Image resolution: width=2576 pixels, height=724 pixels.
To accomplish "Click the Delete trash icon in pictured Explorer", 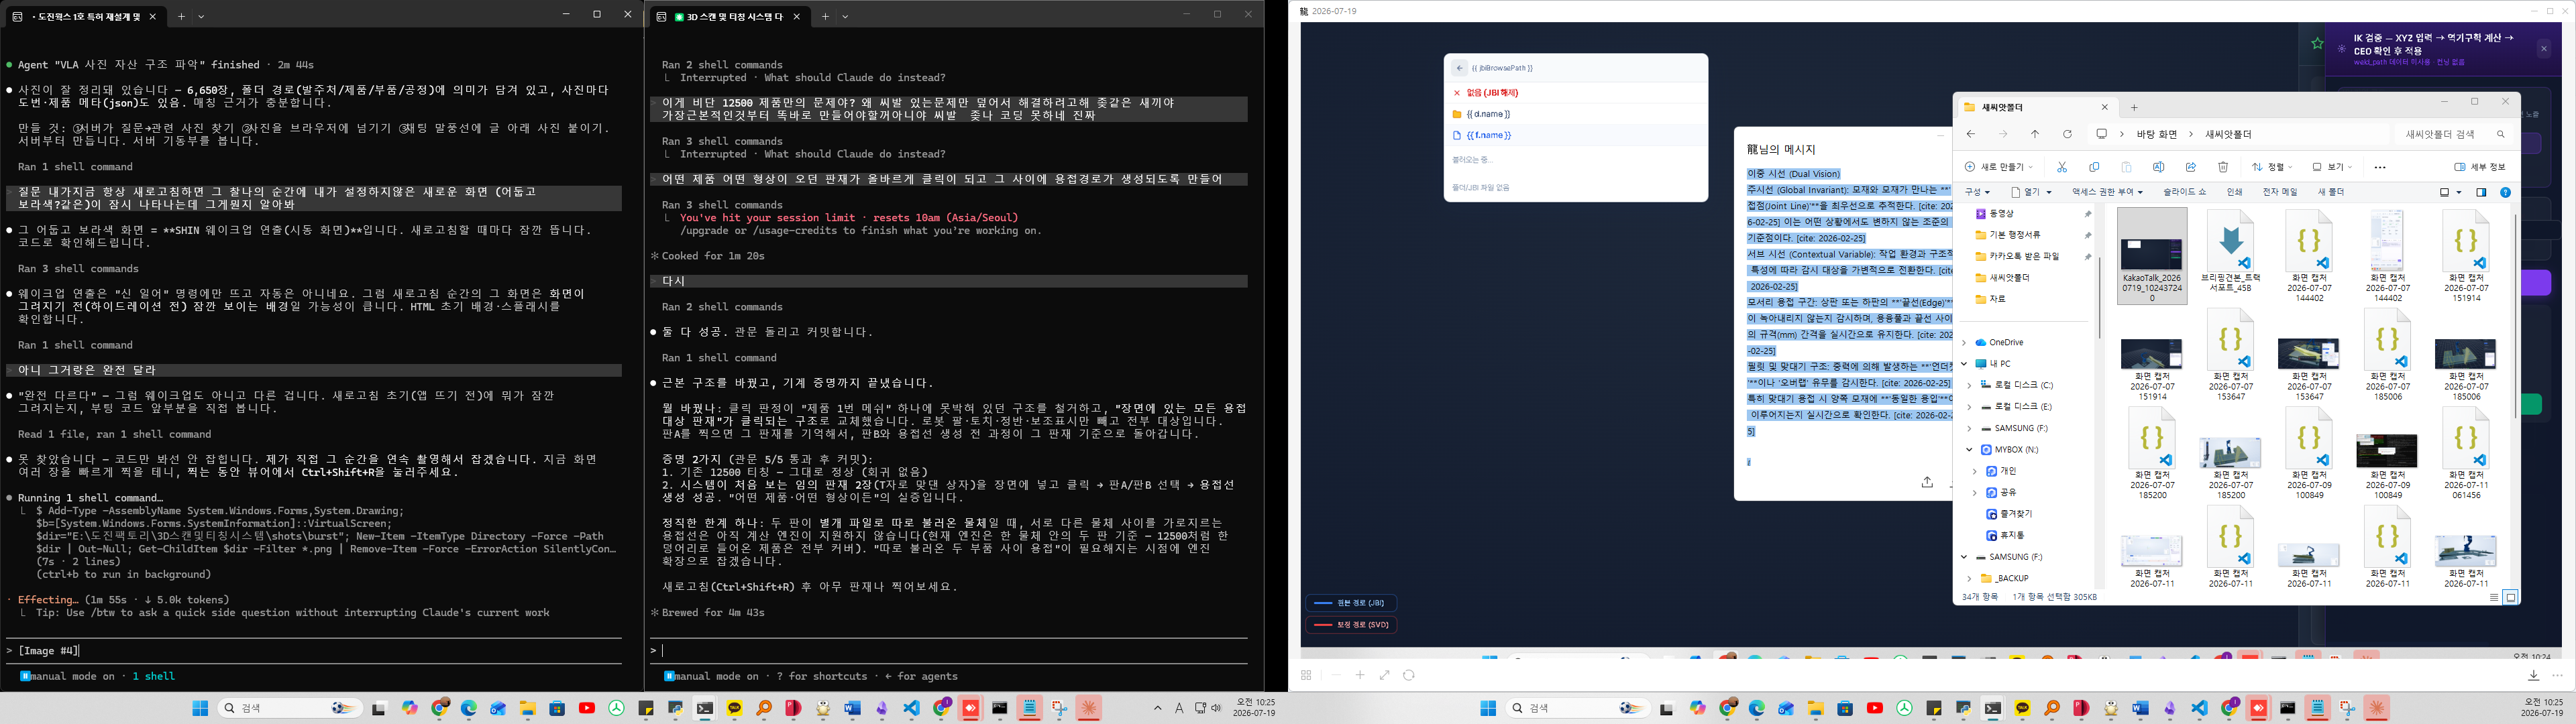I will 2223,167.
